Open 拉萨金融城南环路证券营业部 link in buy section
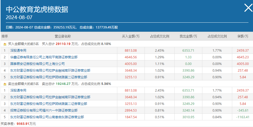 click(50, 71)
